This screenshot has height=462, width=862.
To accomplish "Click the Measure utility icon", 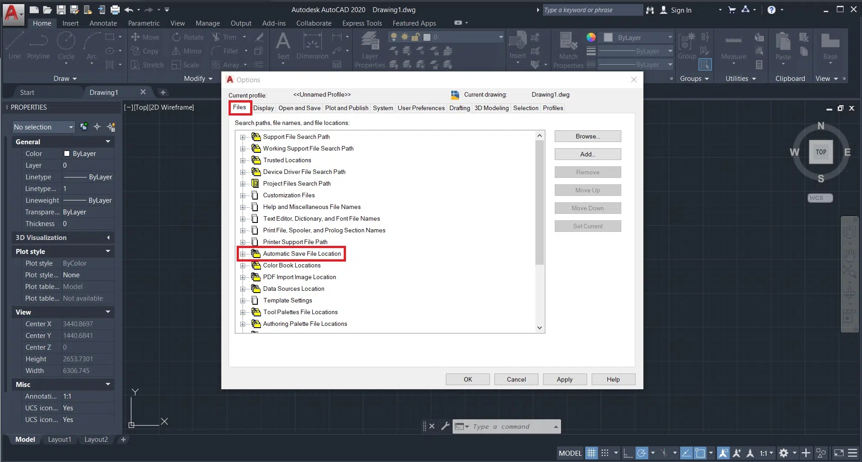I will pos(733,46).
